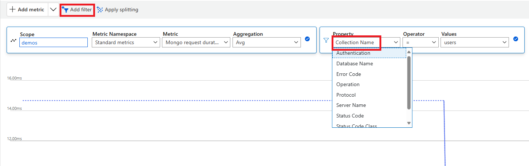Screen dimensions: 529x166
Task: Click the filter funnel icon beside Property
Action: point(326,40)
